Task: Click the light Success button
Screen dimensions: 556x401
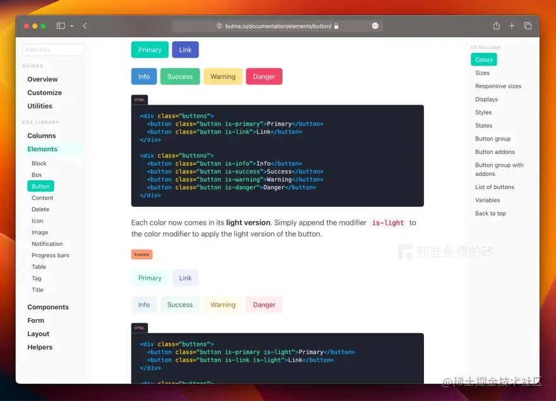Action: (x=180, y=305)
